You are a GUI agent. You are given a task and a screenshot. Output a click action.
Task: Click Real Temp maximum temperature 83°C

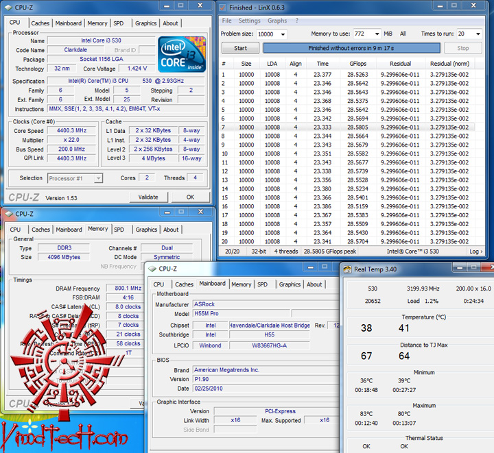(366, 414)
